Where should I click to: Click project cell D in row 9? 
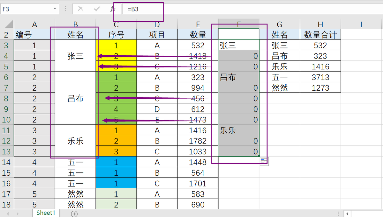[157, 109]
